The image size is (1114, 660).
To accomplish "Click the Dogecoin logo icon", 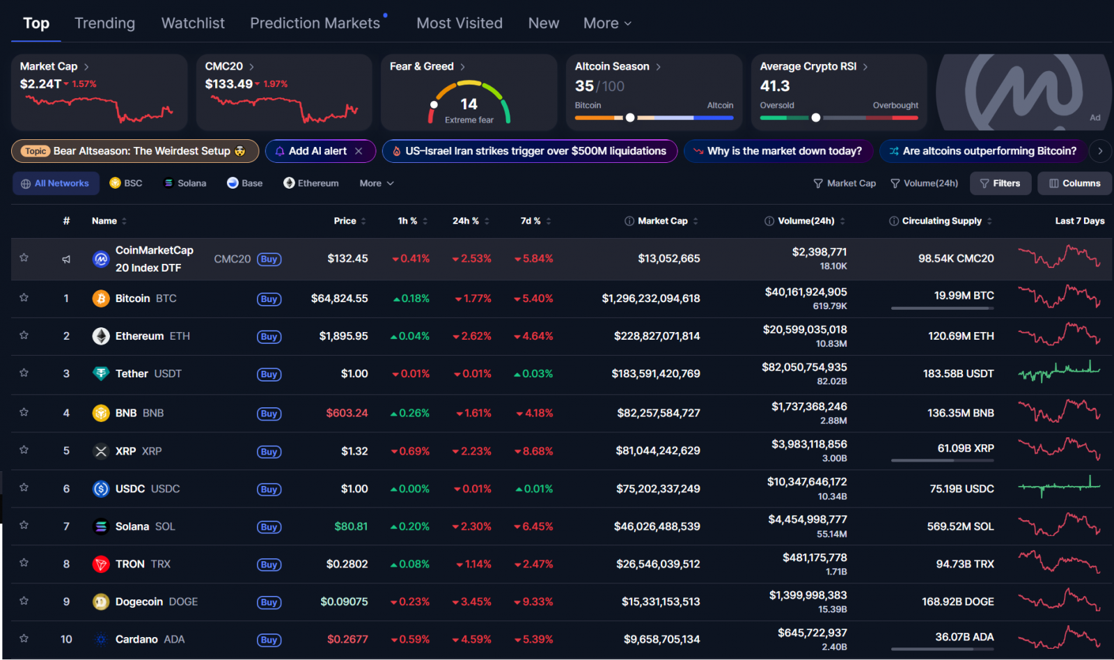I will click(101, 602).
